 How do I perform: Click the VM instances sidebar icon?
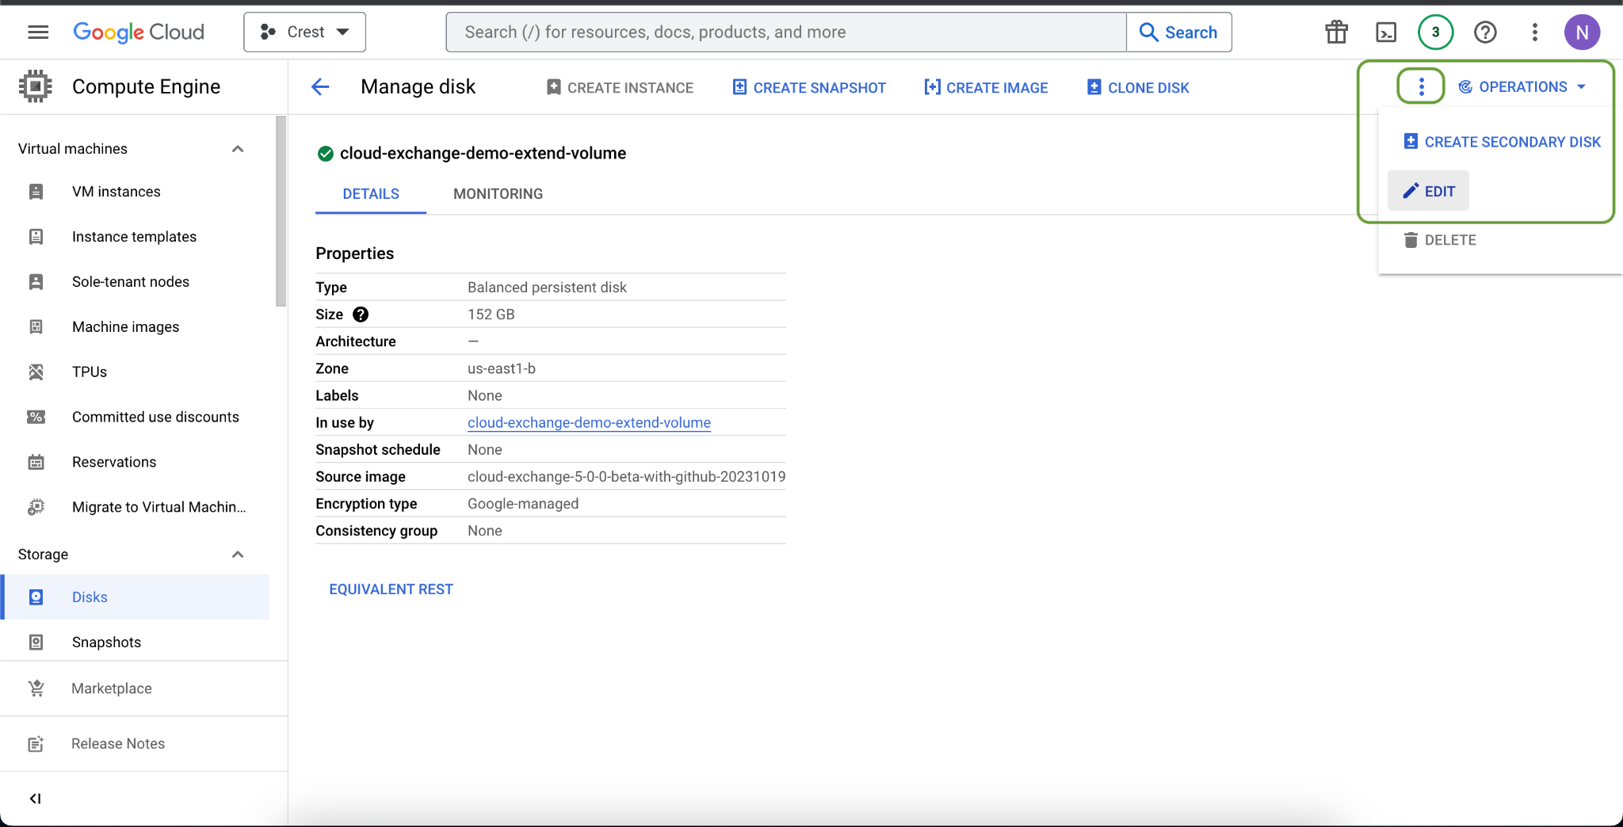pyautogui.click(x=36, y=192)
